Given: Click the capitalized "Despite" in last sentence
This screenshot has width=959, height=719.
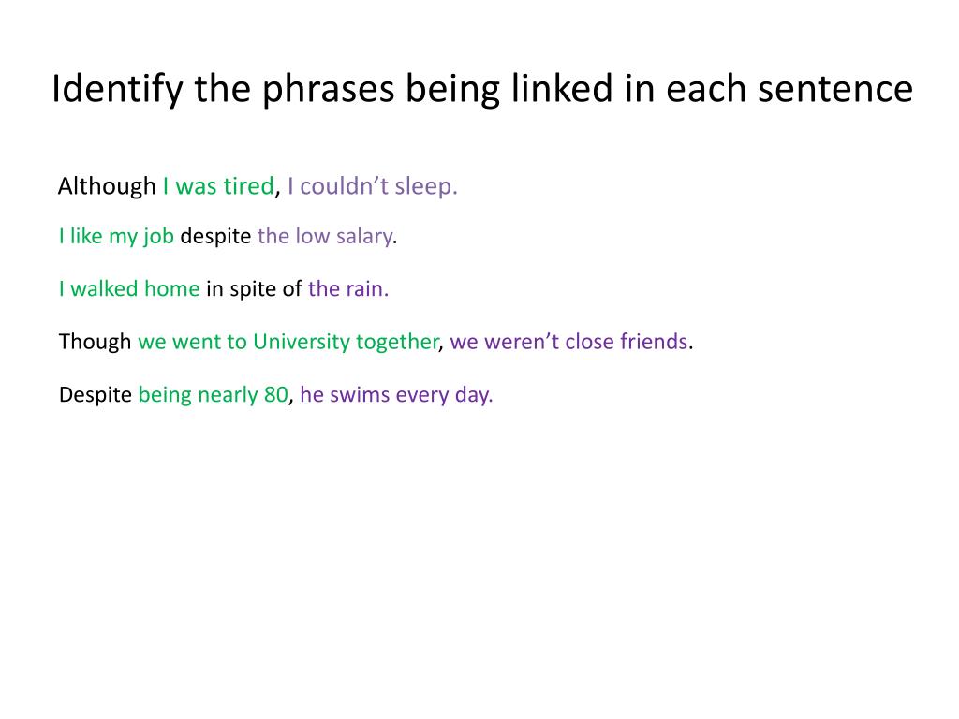Looking at the screenshot, I should point(96,395).
